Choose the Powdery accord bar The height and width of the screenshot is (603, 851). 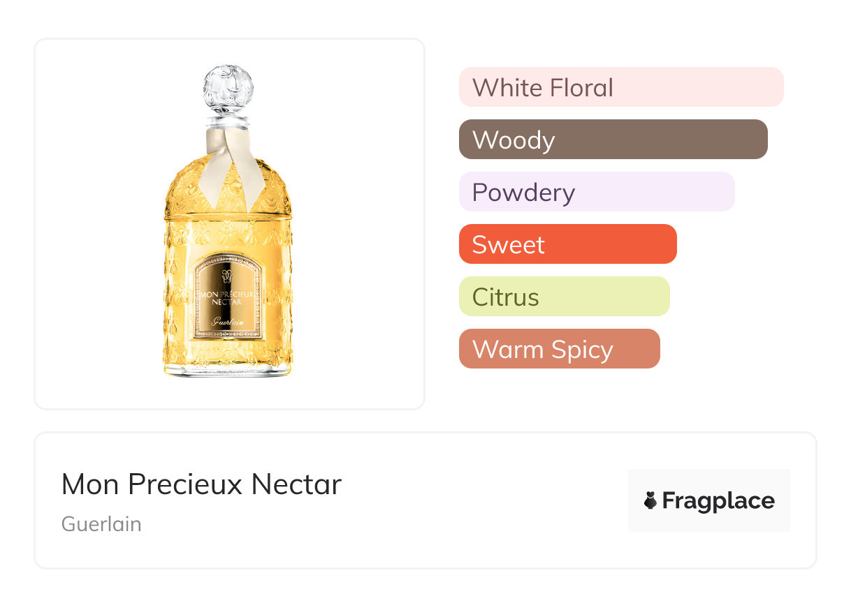596,192
